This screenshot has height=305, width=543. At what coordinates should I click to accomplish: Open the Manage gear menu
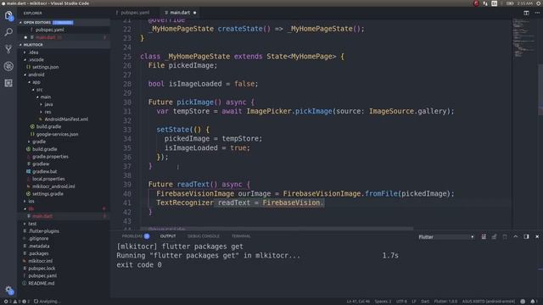point(8,290)
